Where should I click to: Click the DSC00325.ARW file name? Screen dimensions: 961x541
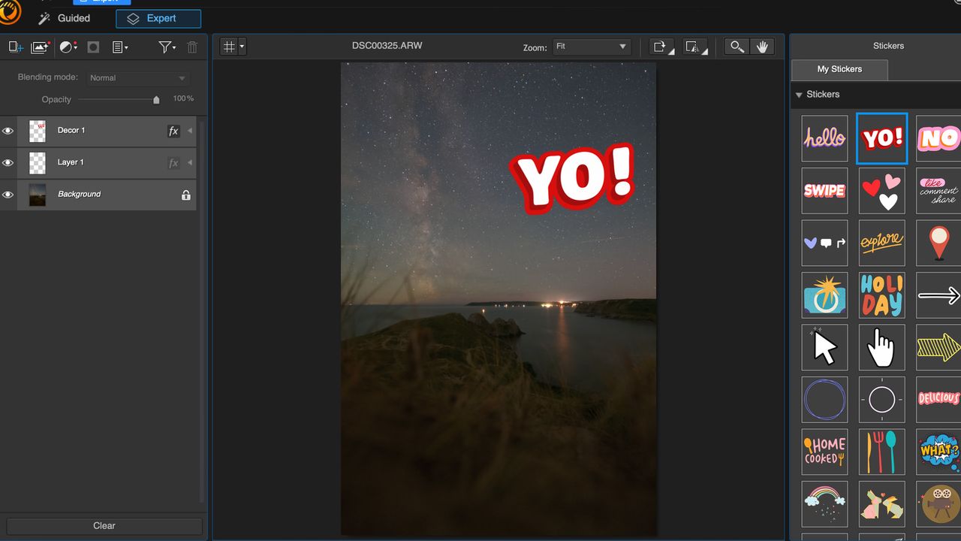pyautogui.click(x=387, y=46)
